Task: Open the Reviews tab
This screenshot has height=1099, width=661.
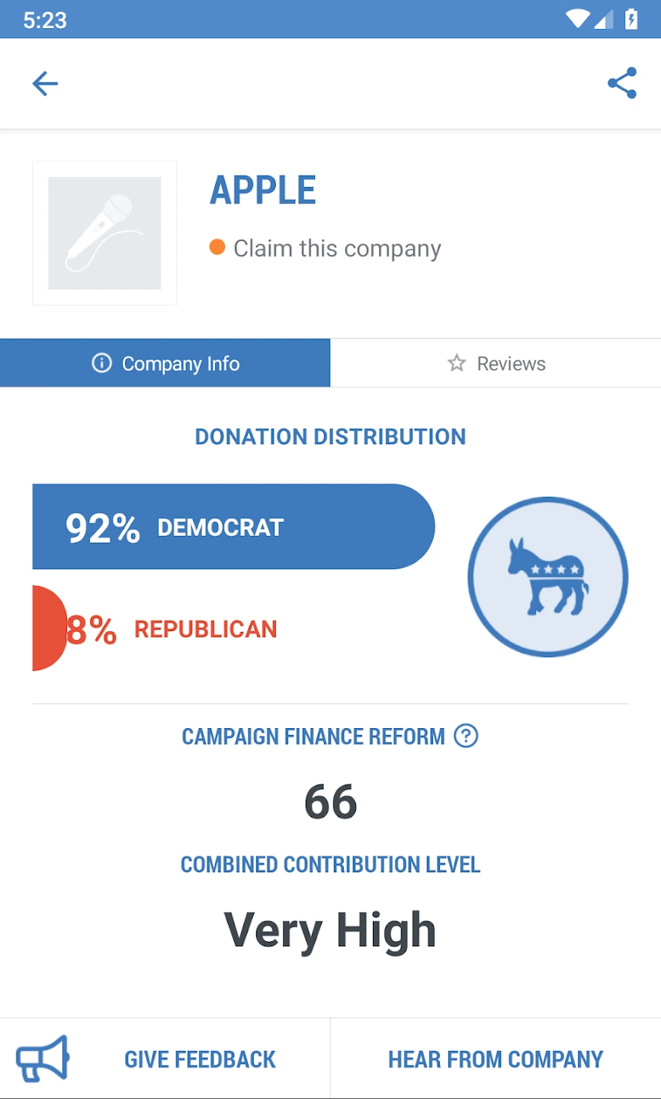Action: coord(496,363)
